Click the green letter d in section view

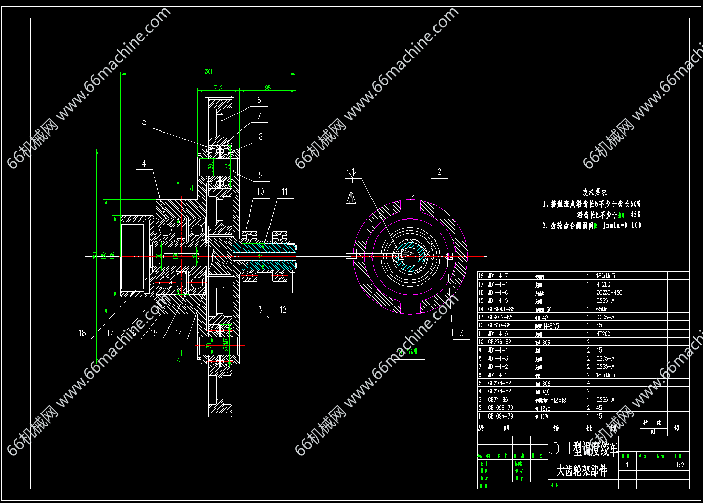tap(192, 189)
